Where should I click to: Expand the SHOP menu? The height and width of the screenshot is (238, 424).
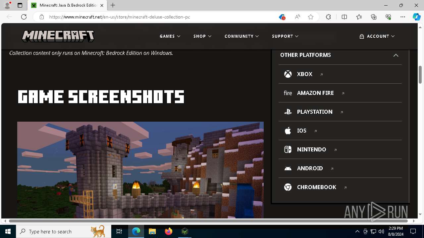202,36
